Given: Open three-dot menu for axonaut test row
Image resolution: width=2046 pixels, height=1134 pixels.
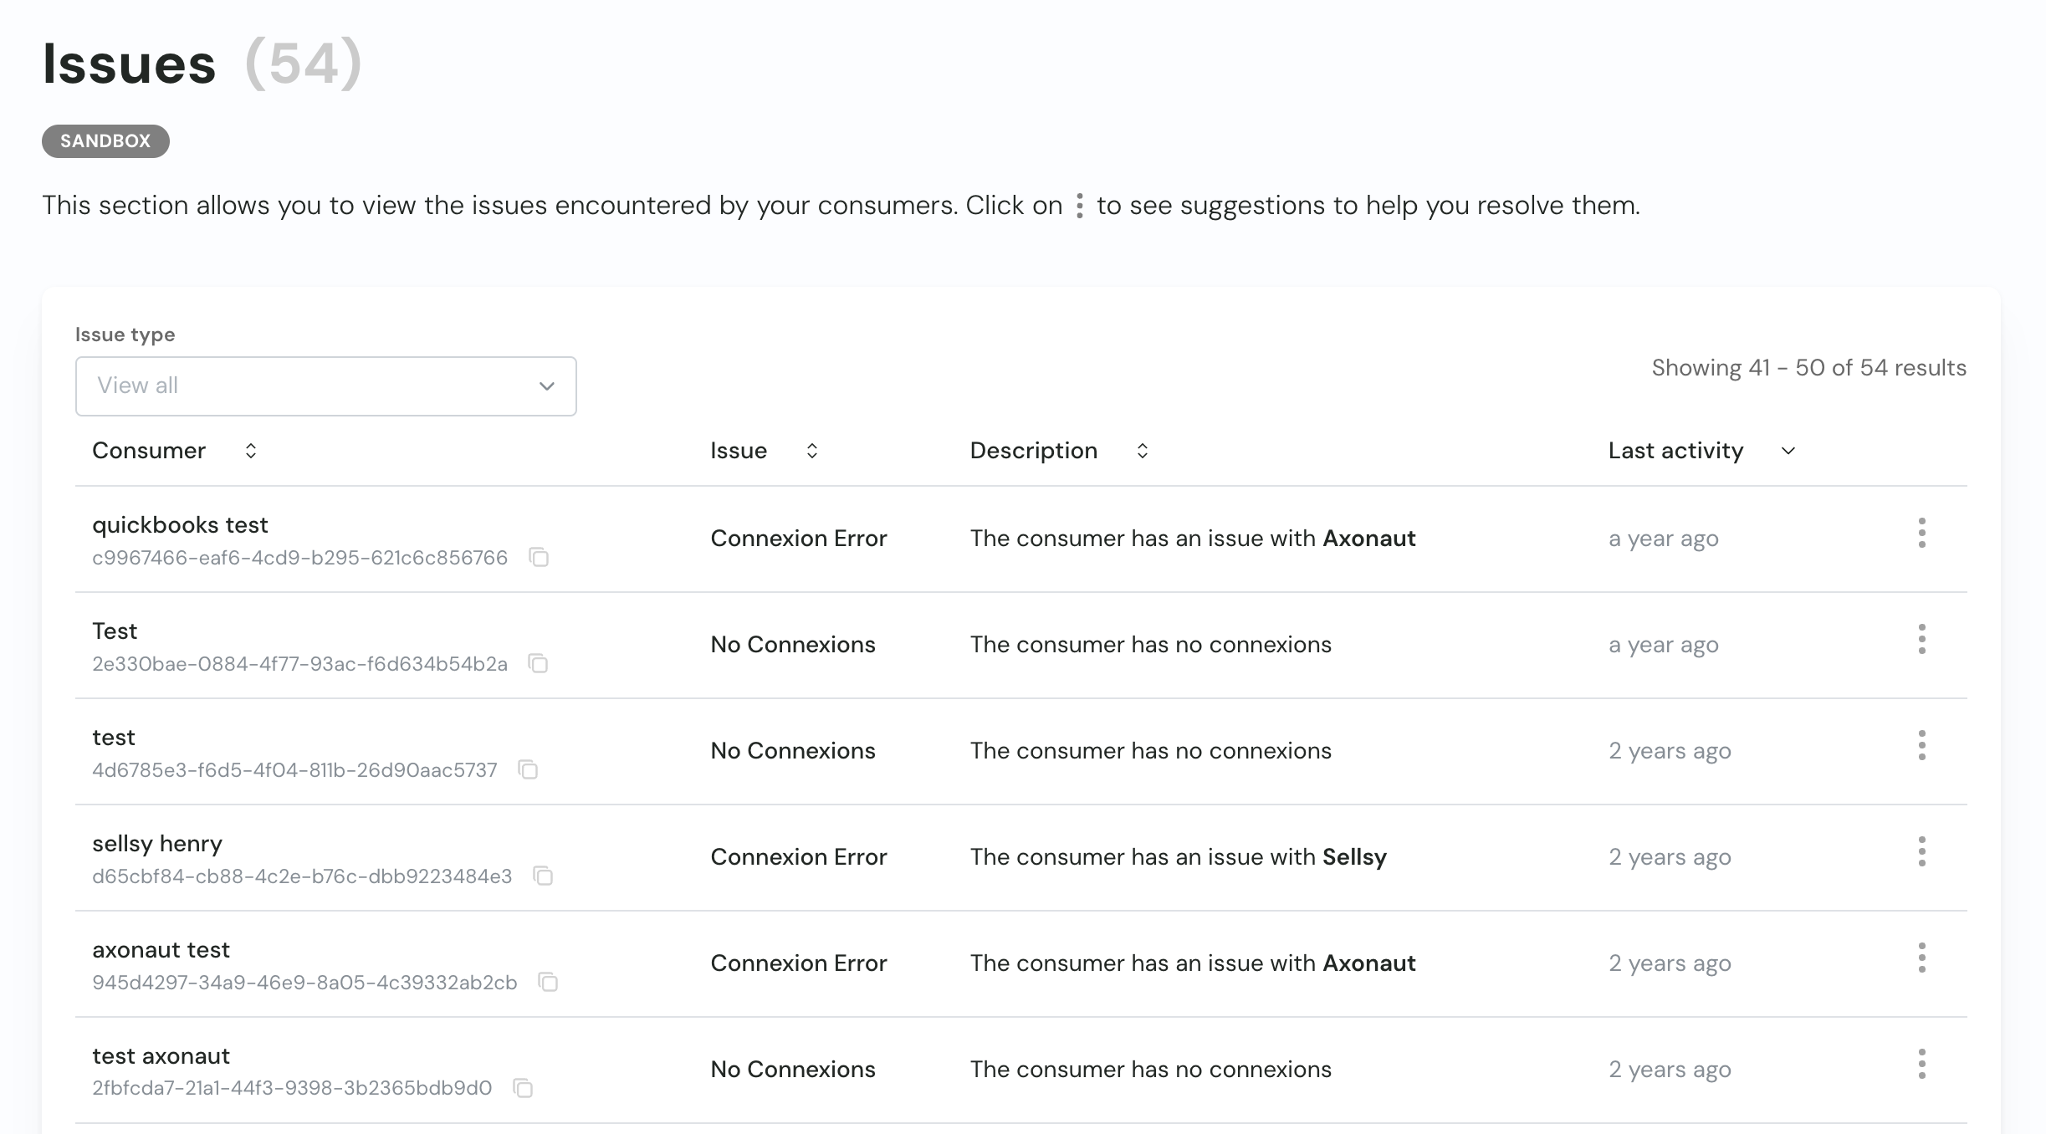Looking at the screenshot, I should pyautogui.click(x=1921, y=958).
